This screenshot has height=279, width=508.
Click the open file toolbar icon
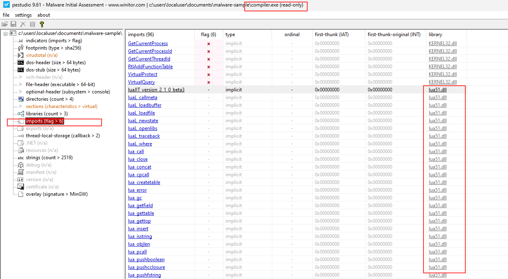(x=4, y=24)
